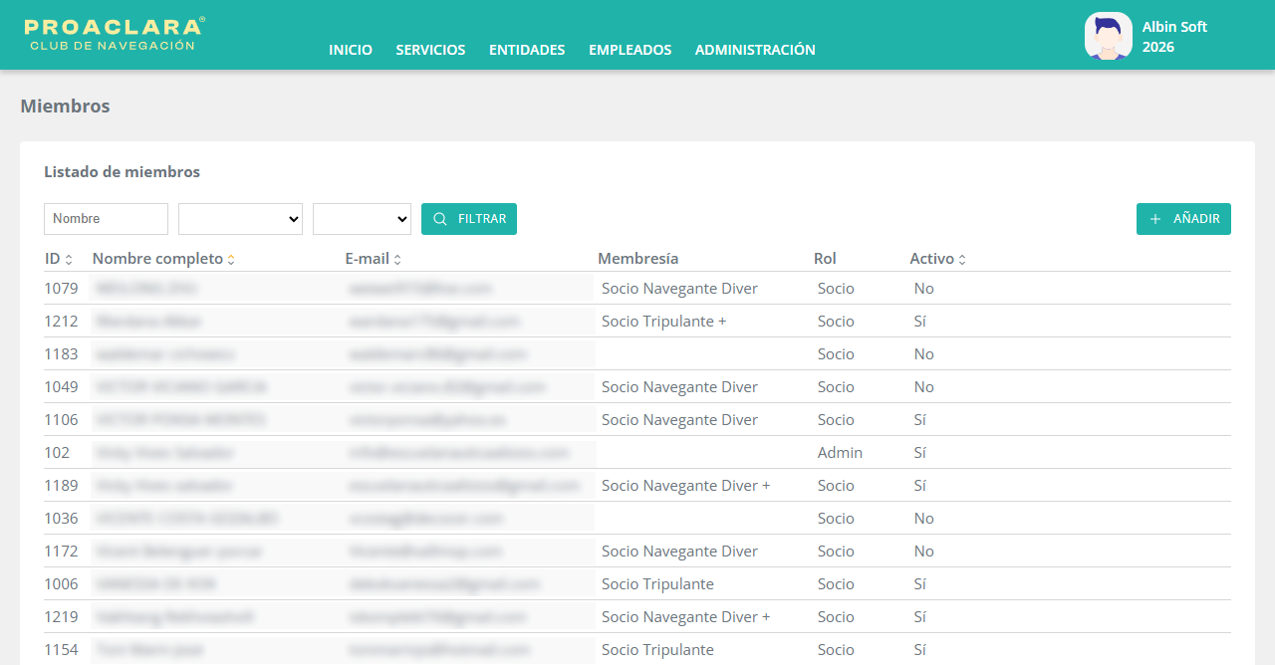Click Socio Navegante Diver + in row 1189

pyautogui.click(x=686, y=486)
